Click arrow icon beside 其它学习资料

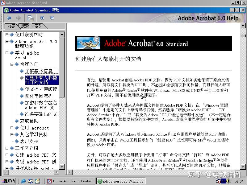pyautogui.click(x=17, y=134)
